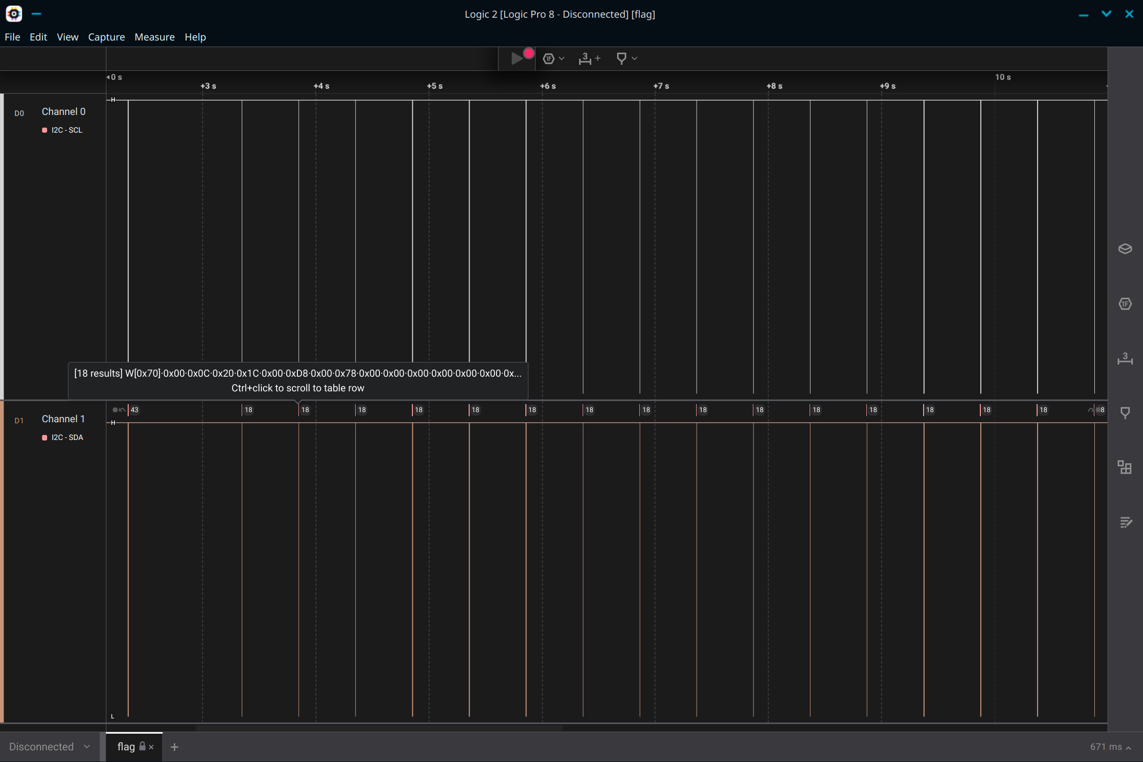Open the timing marker dropdown in the toolbar
The image size is (1143, 762).
[x=627, y=58]
